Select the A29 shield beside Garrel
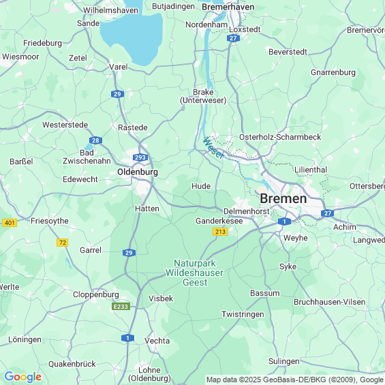The height and width of the screenshot is (385, 385). (x=129, y=253)
